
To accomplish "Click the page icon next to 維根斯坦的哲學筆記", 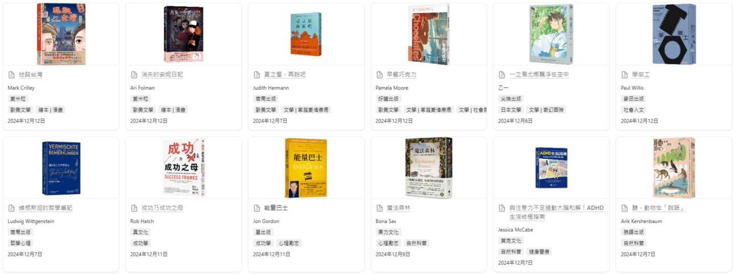I will 12,208.
